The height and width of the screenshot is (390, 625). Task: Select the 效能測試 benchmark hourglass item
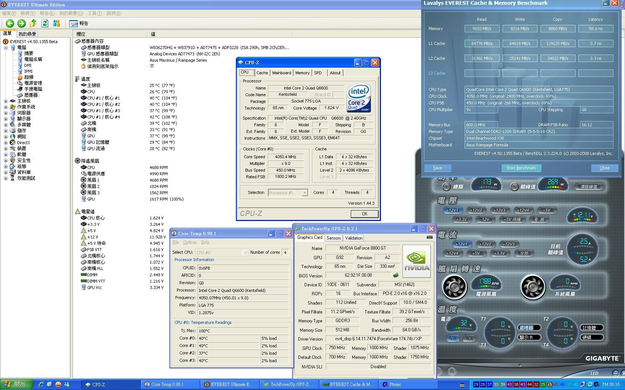coord(23,178)
